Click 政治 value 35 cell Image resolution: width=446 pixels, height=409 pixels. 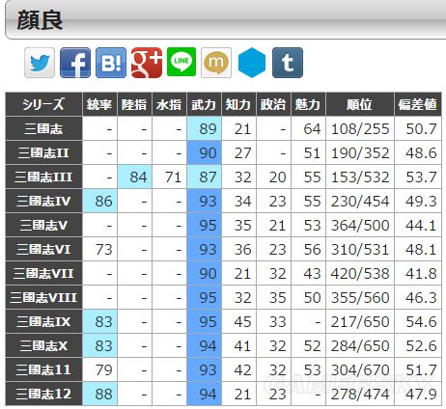273,297
